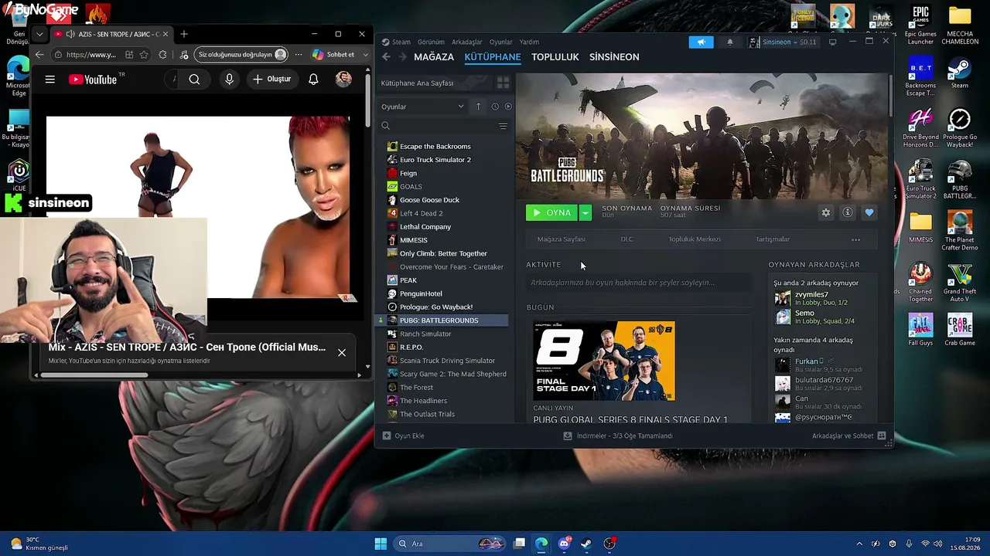Favorite this page in Edge
The image size is (990, 556).
(144, 55)
